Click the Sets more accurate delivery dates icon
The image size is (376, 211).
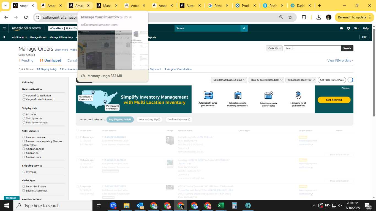[x=268, y=95]
